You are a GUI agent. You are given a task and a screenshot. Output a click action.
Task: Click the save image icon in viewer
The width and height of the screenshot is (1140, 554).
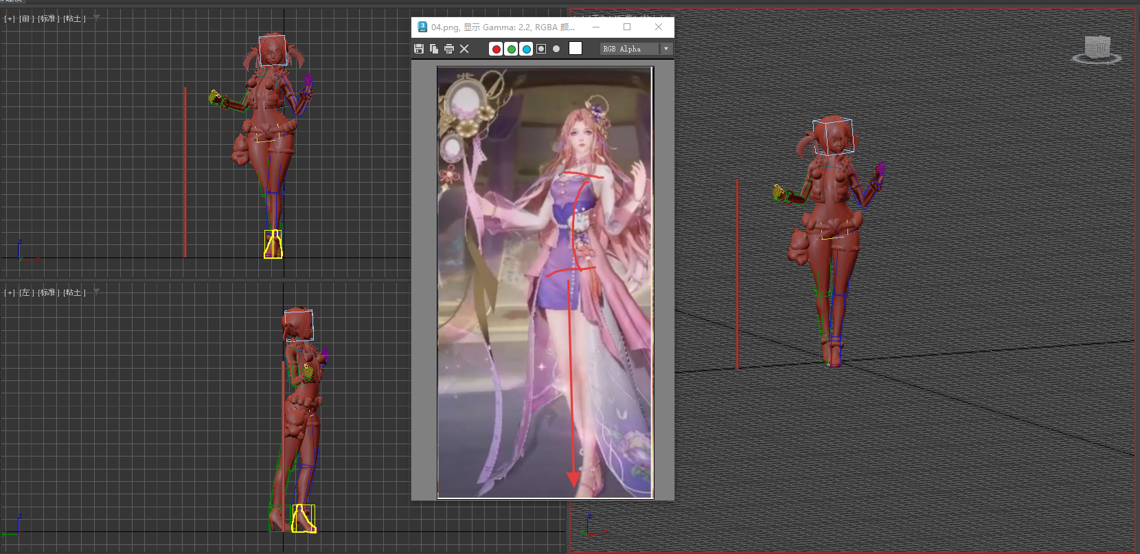[x=419, y=49]
